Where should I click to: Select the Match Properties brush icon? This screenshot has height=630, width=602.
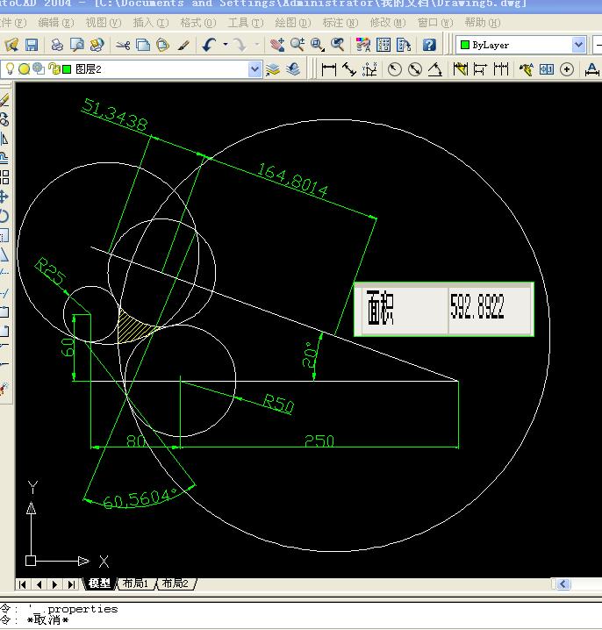click(183, 45)
